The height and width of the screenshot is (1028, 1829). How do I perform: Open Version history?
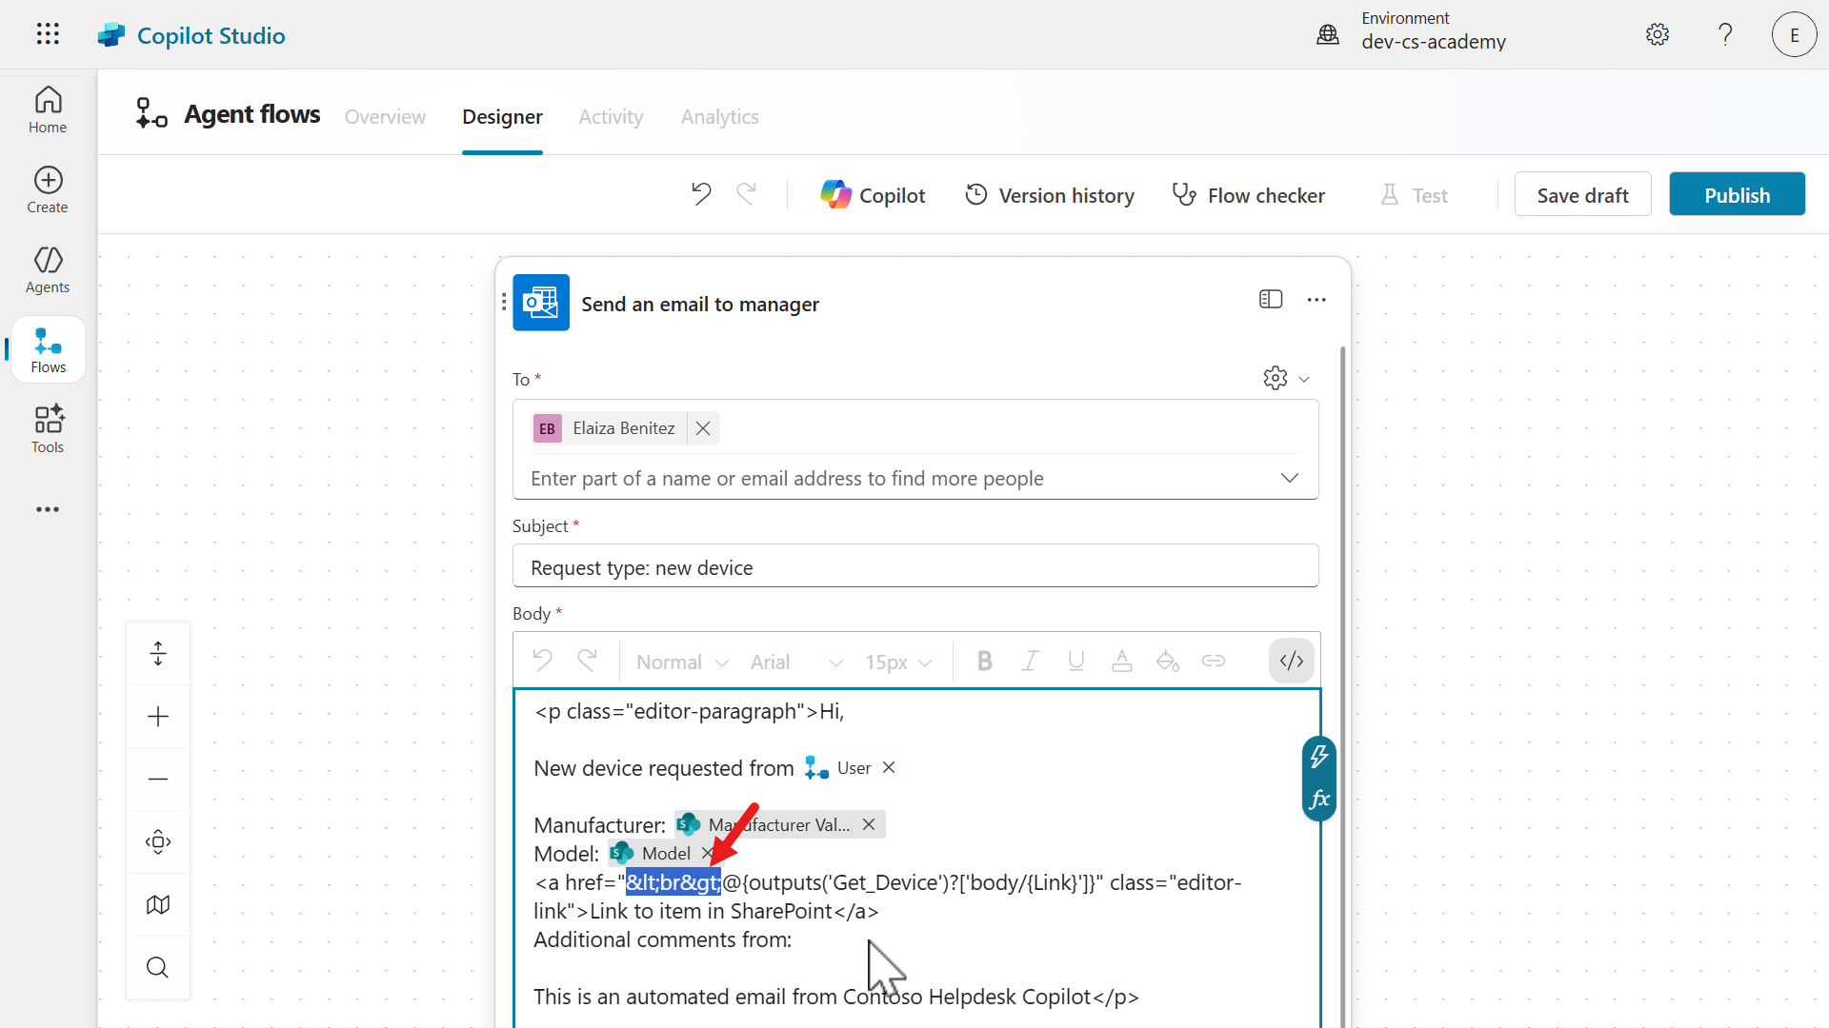tap(1050, 195)
